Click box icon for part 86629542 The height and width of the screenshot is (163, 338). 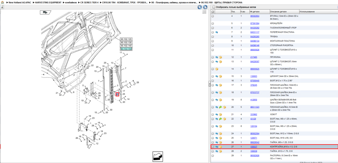220,142
